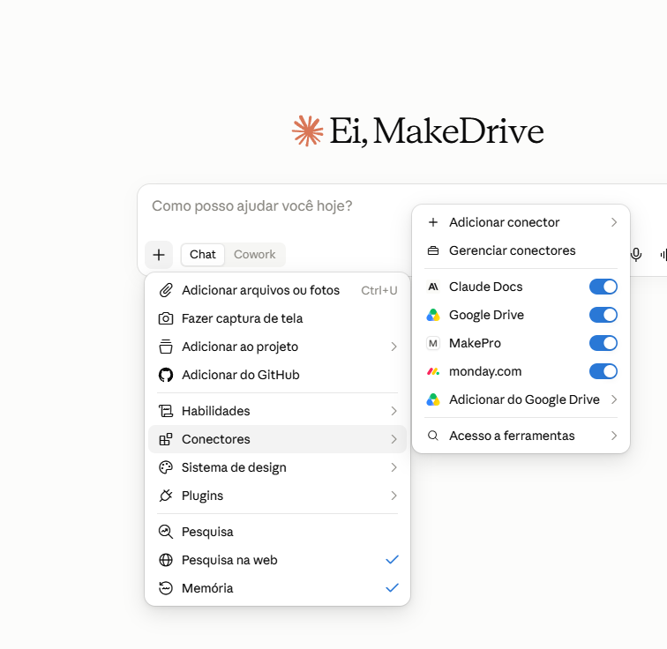Image resolution: width=667 pixels, height=649 pixels.
Task: Click the camera screenshot icon
Action: 166,318
